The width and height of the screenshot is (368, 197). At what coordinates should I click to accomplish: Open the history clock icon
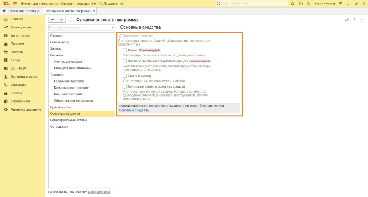(x=301, y=4)
